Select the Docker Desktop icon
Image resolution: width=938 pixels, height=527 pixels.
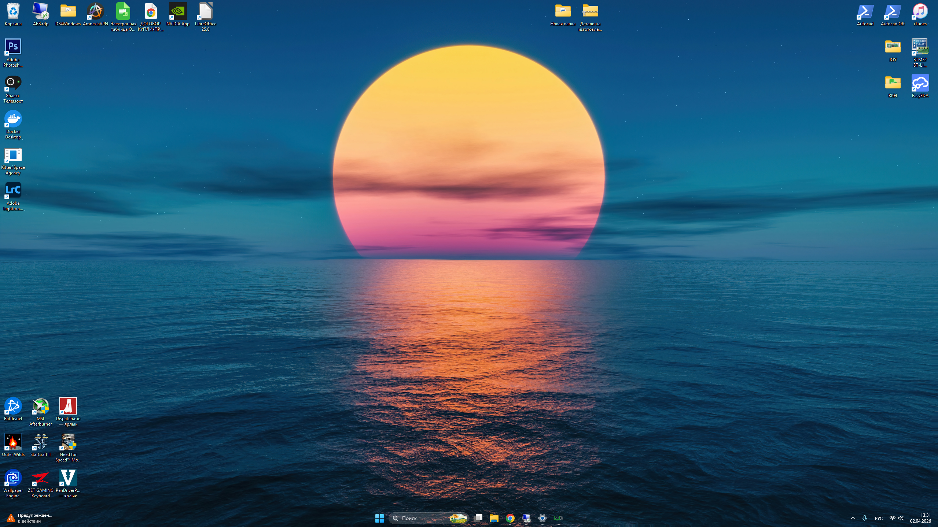13,119
